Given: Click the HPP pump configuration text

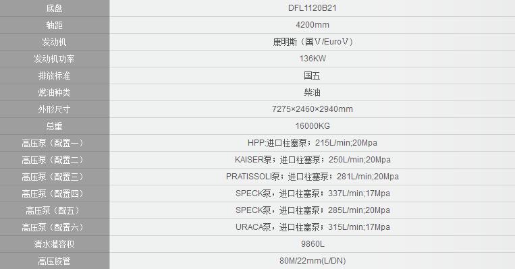Looking at the screenshot, I should pyautogui.click(x=313, y=143).
